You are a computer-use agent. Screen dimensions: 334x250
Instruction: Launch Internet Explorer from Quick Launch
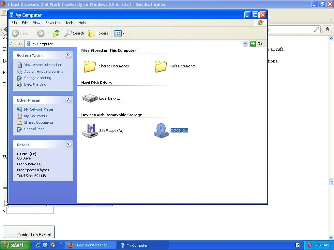pos(38,245)
